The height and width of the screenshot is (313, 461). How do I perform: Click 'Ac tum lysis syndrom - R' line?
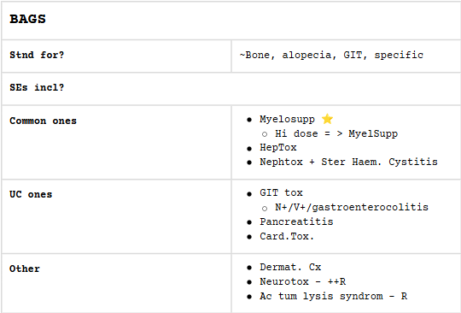[334, 296]
